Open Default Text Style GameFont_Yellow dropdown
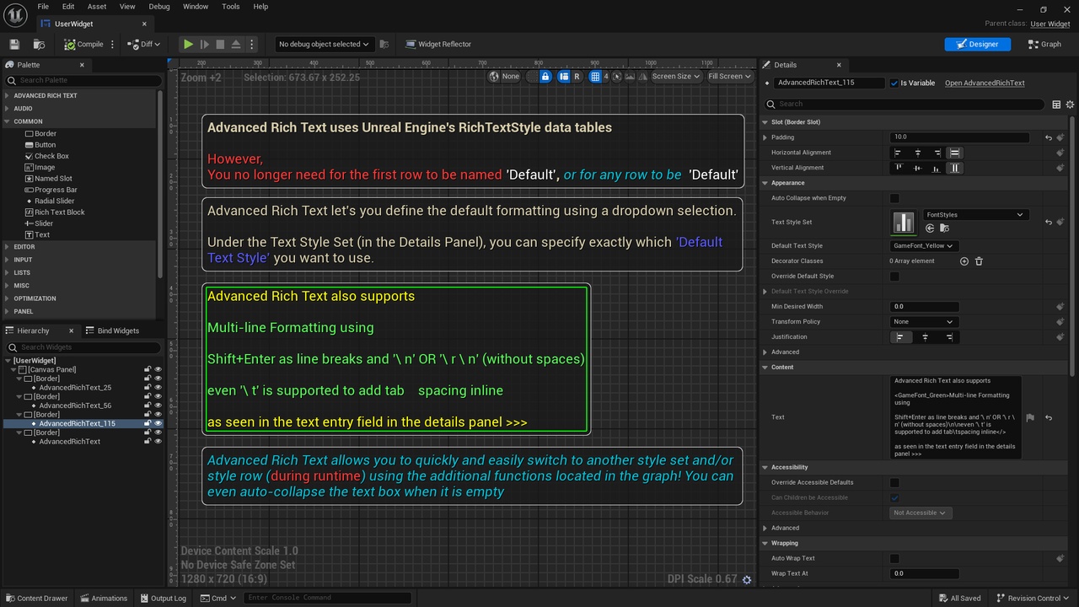Screen dimensions: 1079x607 click(x=924, y=246)
